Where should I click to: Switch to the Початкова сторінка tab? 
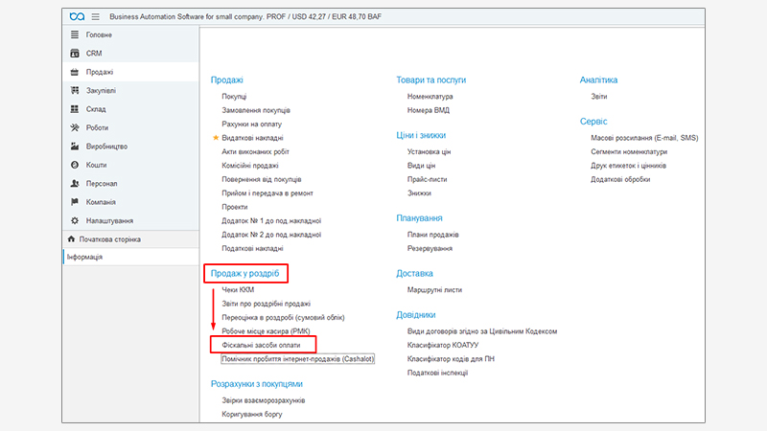[109, 238]
